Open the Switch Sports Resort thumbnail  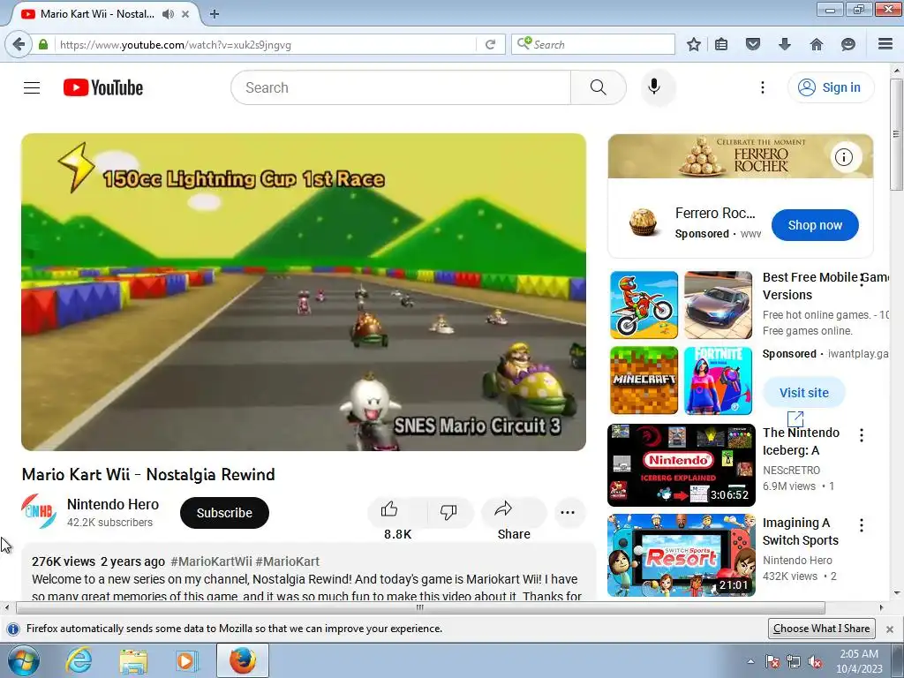[681, 555]
